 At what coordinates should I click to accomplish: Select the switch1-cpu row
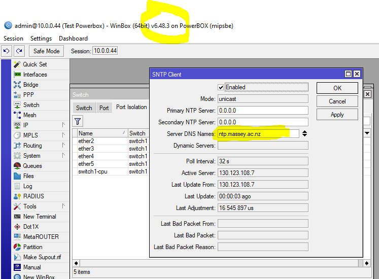[x=111, y=171]
